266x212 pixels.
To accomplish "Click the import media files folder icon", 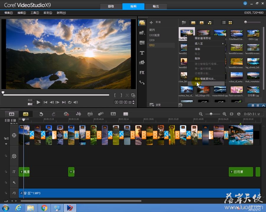I will click(x=184, y=22).
